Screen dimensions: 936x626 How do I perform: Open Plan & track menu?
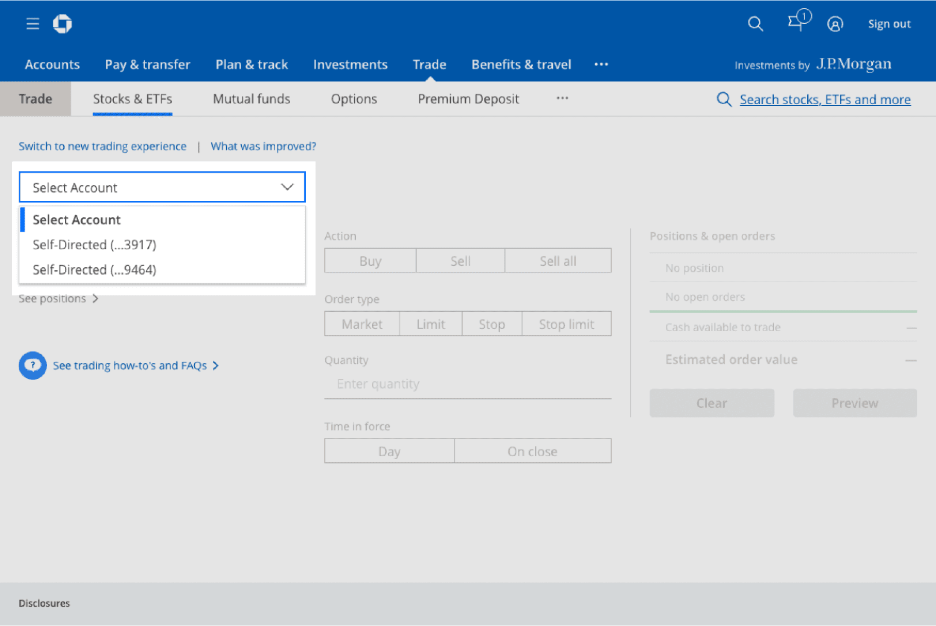click(252, 64)
